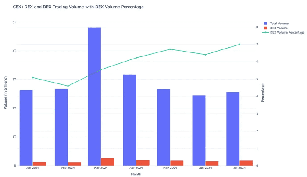Image resolution: width=307 pixels, height=177 pixels.
Task: Click the 'Jun 2024' x-axis label
Action: pos(205,168)
